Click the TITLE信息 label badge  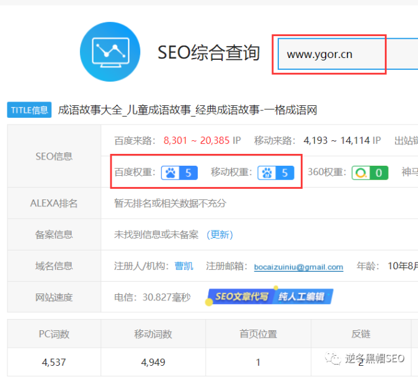(29, 110)
